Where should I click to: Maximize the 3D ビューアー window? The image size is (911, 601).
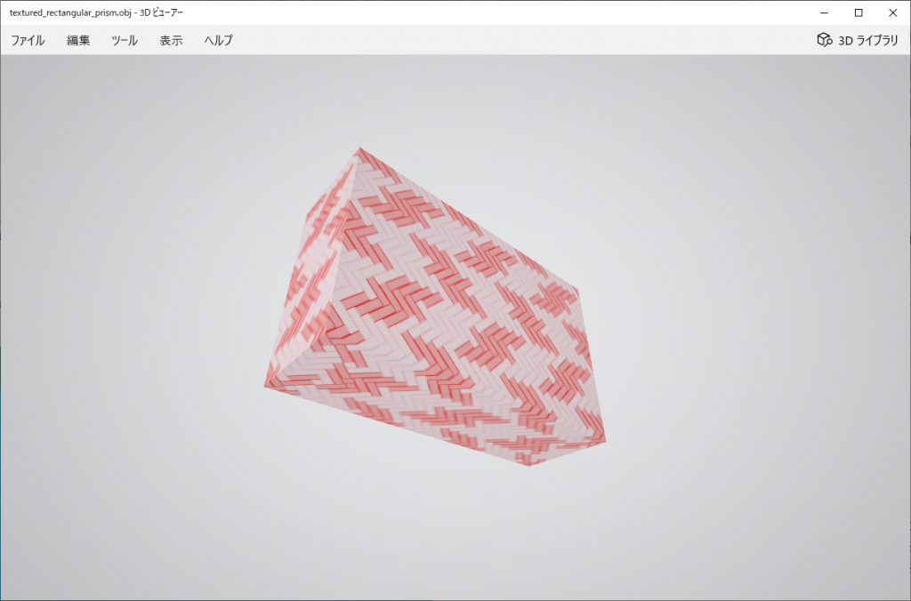859,12
